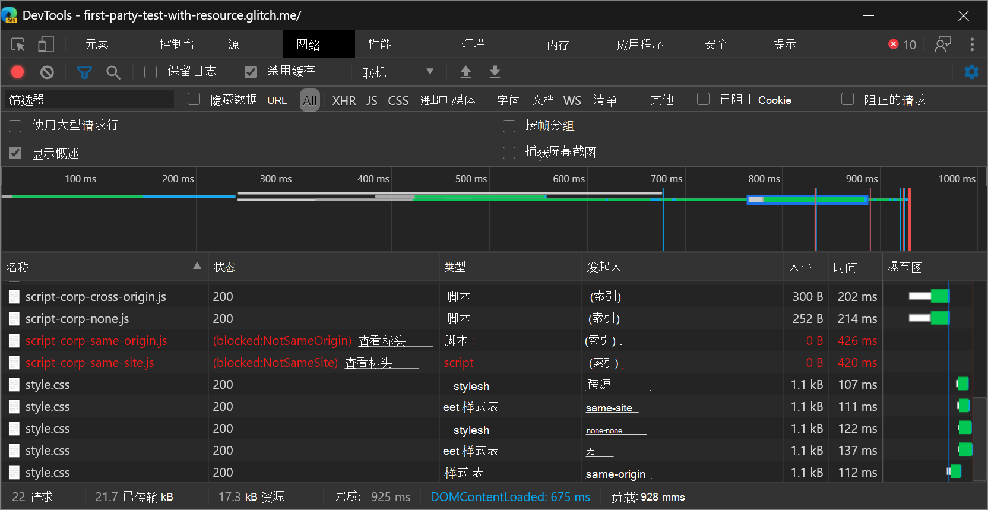Activate the inspect element picker icon
The height and width of the screenshot is (510, 988).
[x=18, y=45]
